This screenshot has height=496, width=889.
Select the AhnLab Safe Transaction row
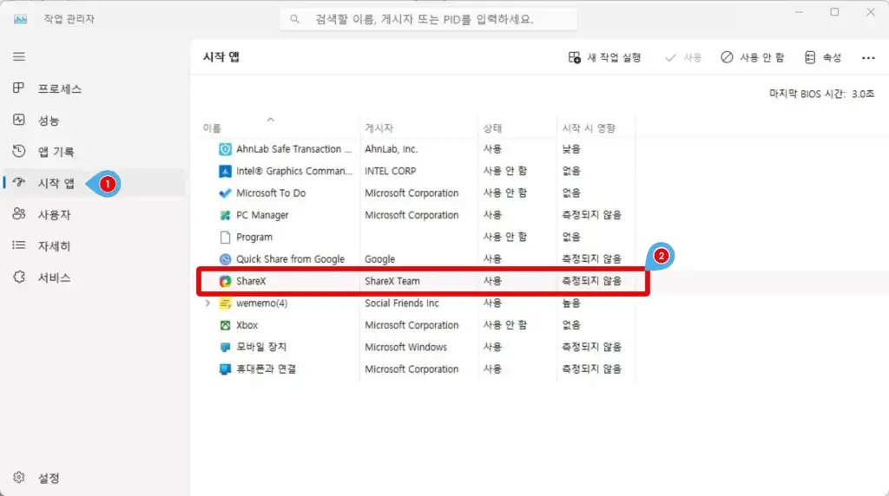click(418, 149)
